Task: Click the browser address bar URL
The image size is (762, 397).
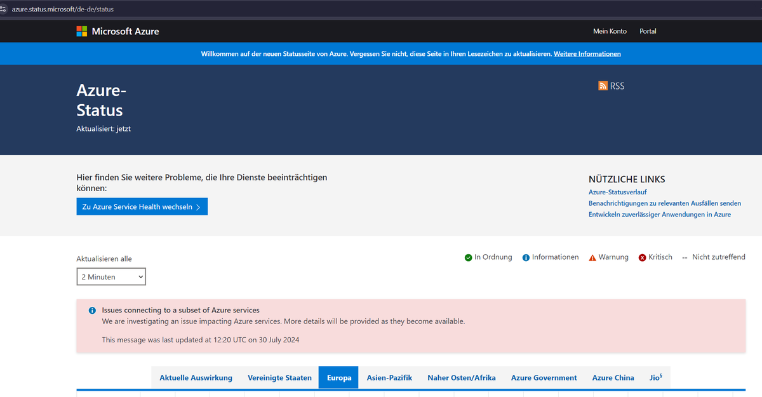Action: (63, 9)
